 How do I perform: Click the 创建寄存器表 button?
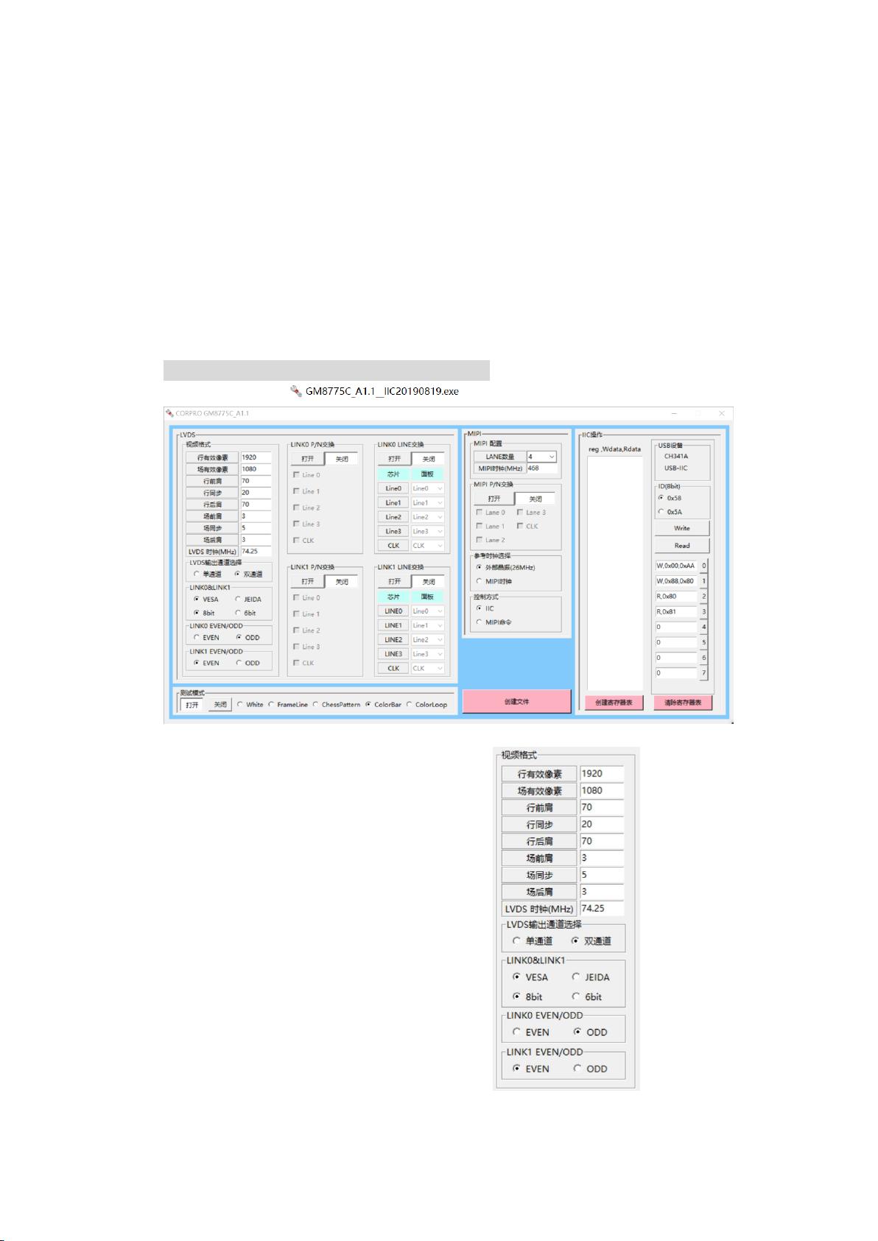tap(614, 703)
